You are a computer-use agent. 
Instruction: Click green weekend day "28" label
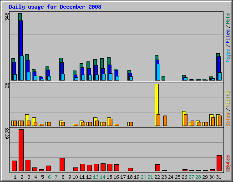click(x=198, y=177)
